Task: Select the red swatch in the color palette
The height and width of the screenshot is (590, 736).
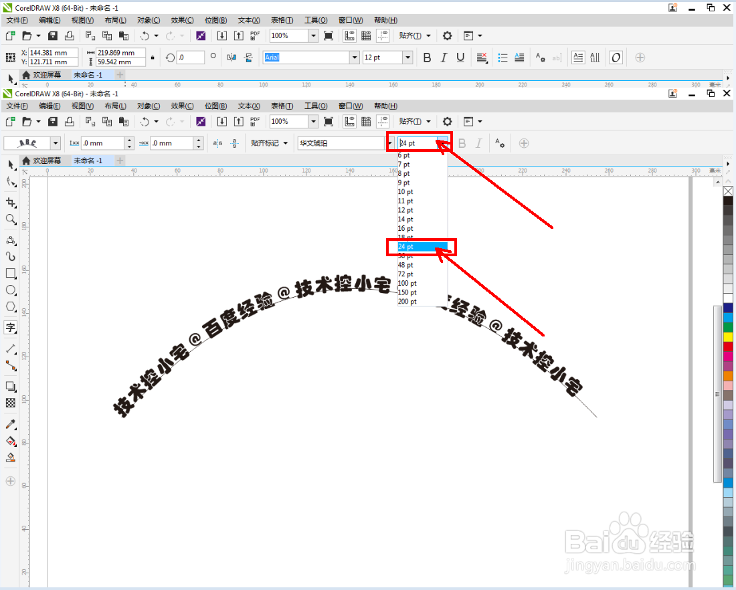Action: tap(728, 347)
